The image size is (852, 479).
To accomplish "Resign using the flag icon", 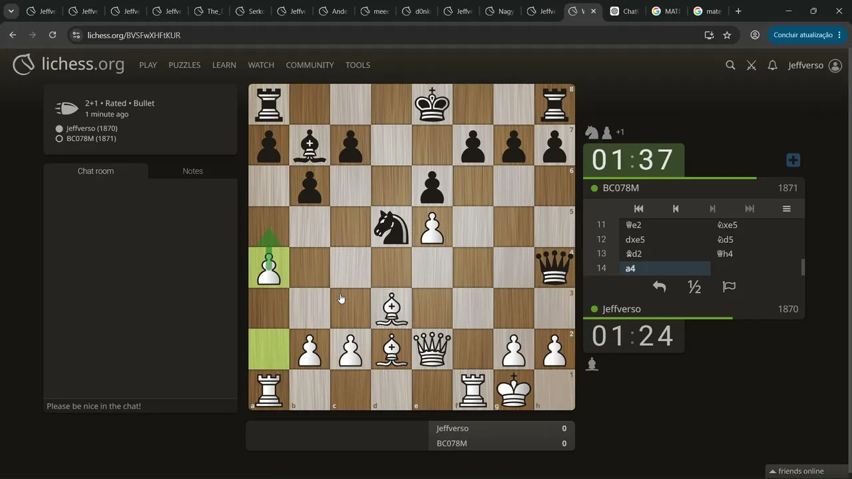I will click(729, 287).
